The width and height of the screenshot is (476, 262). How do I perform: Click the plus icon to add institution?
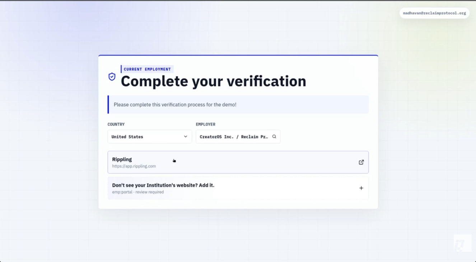click(x=361, y=188)
